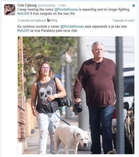Select the original English tweet text

coord(73,12)
